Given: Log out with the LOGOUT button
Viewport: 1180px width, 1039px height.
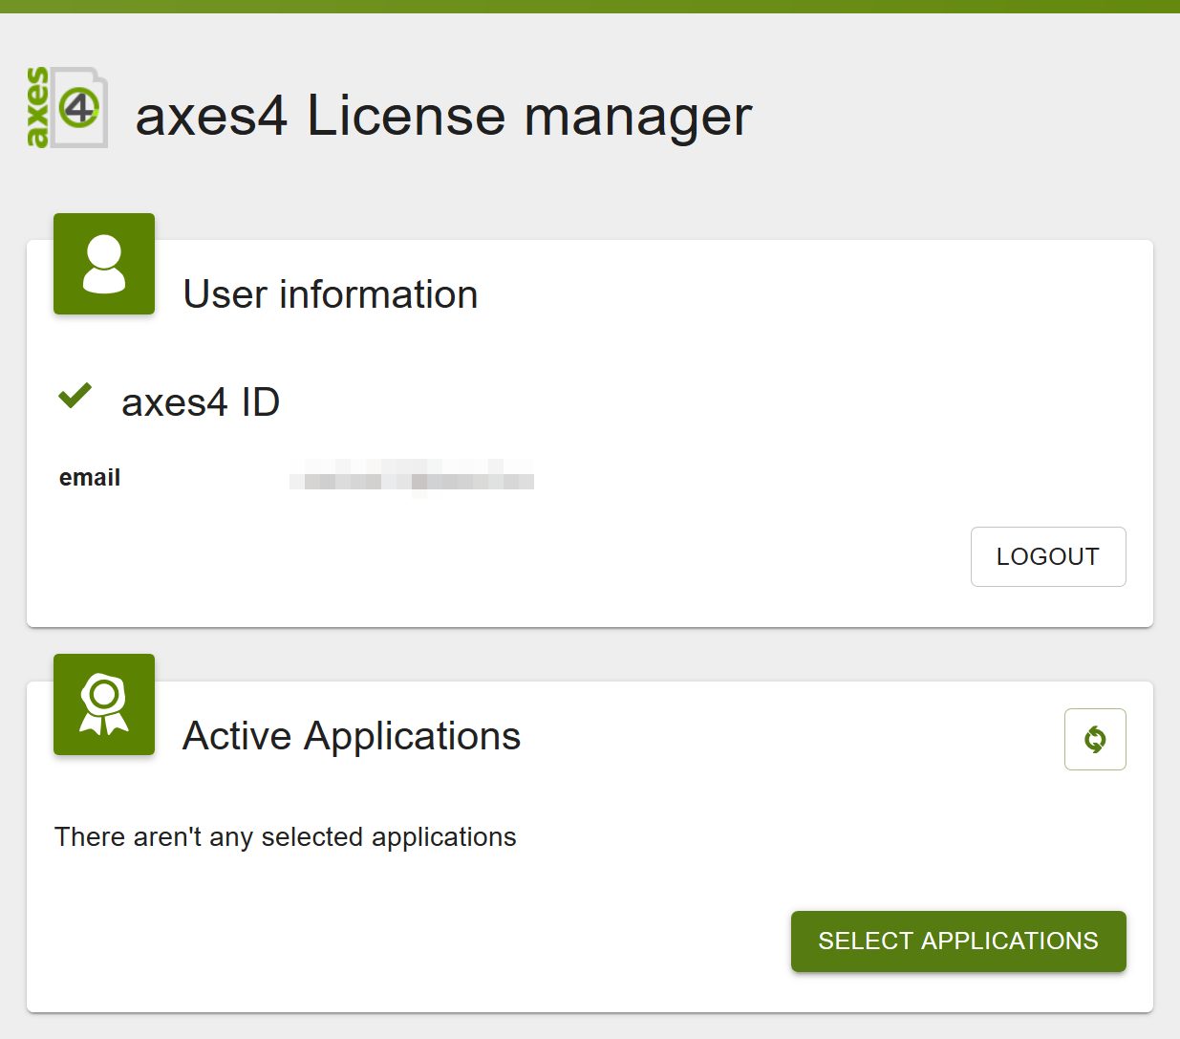Looking at the screenshot, I should coord(1048,556).
